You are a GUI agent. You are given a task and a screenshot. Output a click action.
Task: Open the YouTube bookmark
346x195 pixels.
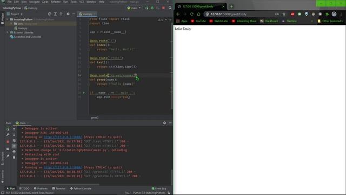198,21
